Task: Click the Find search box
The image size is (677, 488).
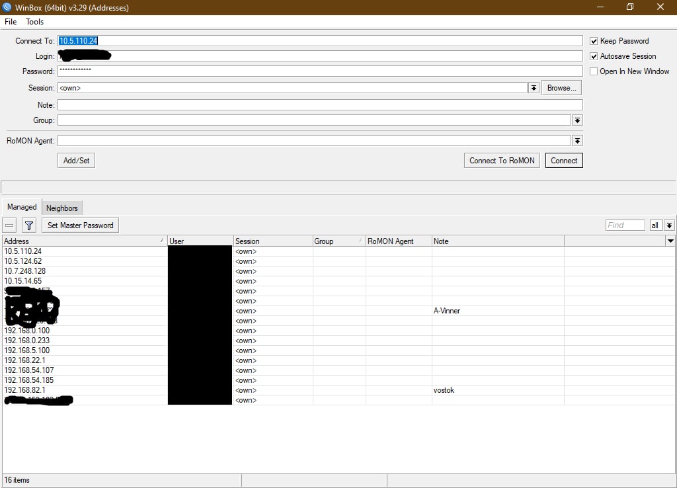Action: 625,225
